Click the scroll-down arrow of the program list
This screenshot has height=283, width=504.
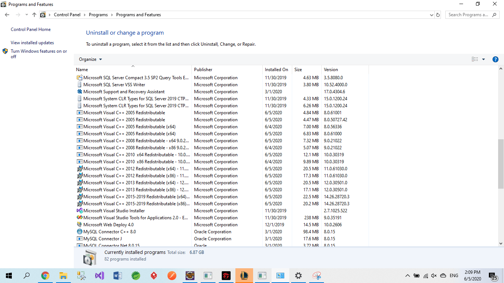[501, 244]
